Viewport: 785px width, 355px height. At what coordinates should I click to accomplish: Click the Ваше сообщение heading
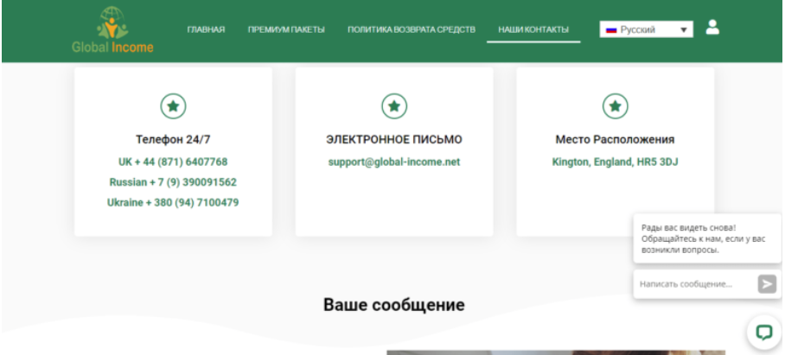pos(394,305)
